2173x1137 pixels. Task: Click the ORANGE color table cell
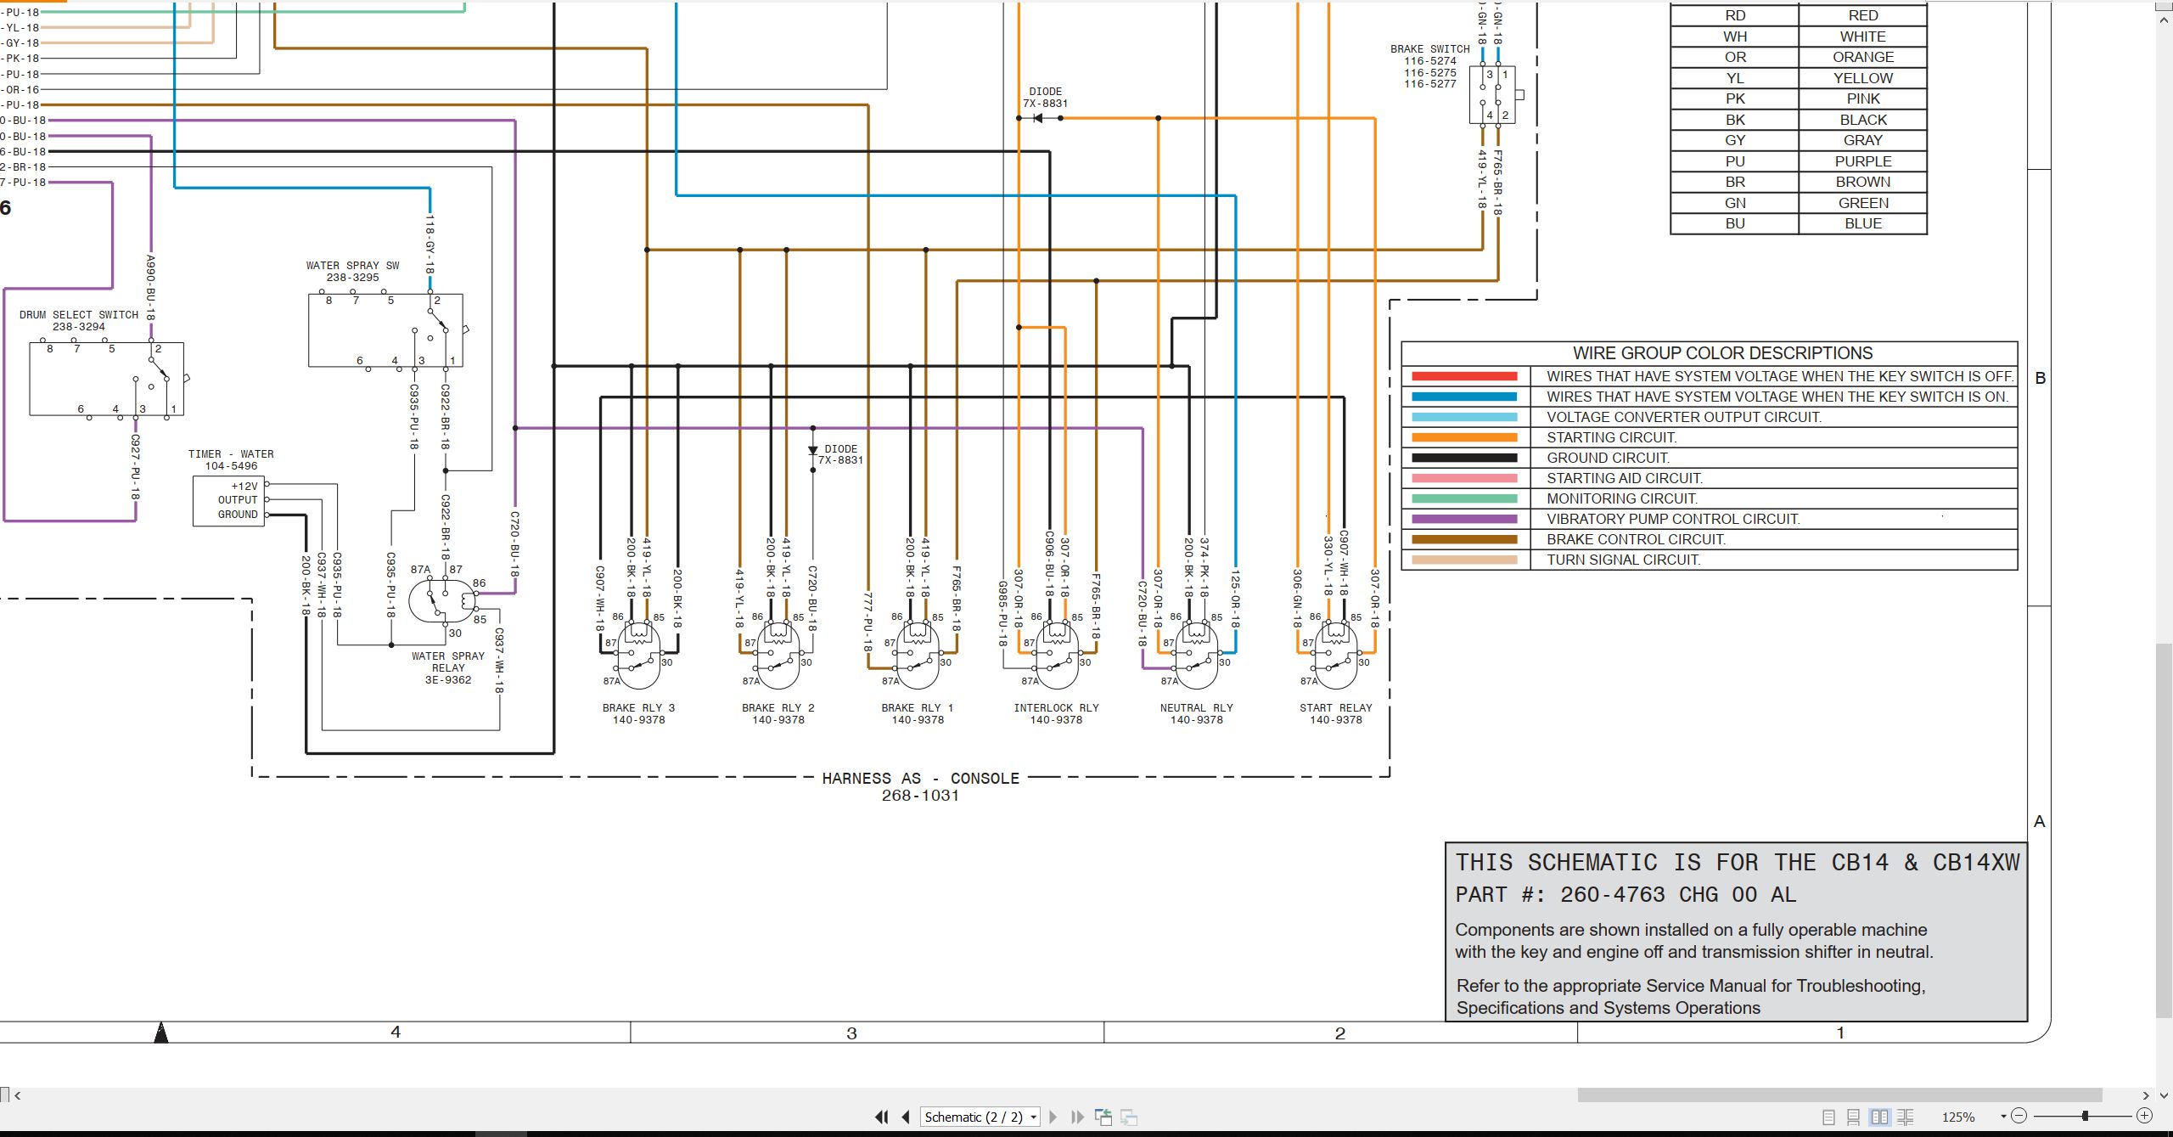click(1863, 57)
